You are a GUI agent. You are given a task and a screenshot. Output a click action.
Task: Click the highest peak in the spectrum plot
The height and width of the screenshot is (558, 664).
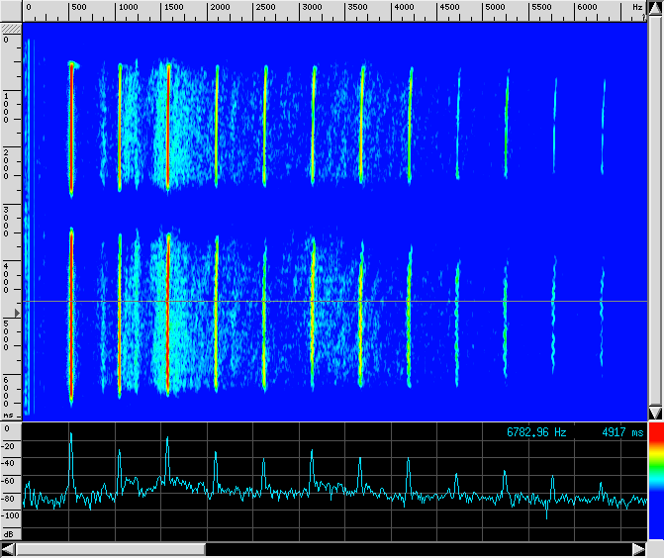pos(71,434)
